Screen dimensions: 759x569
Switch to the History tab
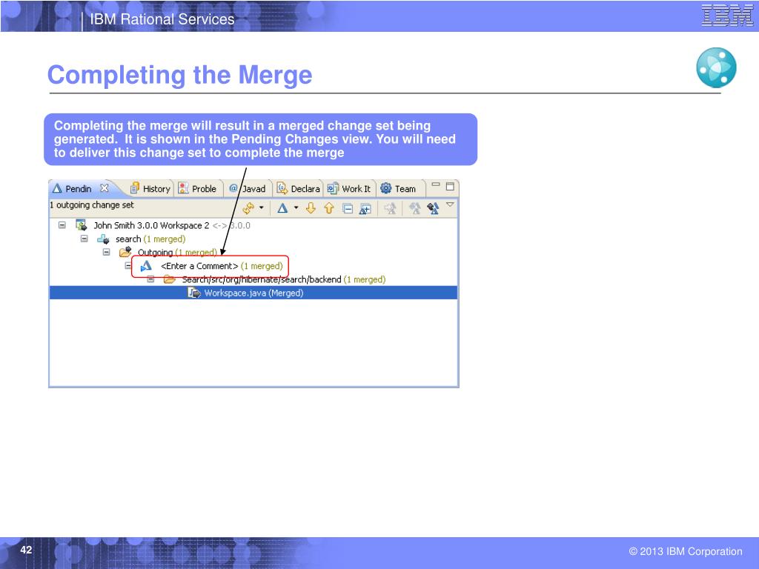point(150,189)
